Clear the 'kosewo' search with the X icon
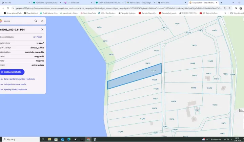244x142 pixels. coord(42,21)
